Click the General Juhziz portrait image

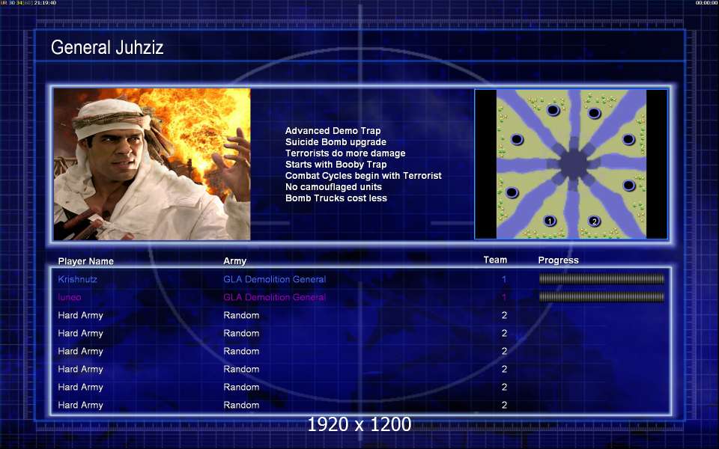[x=152, y=164]
